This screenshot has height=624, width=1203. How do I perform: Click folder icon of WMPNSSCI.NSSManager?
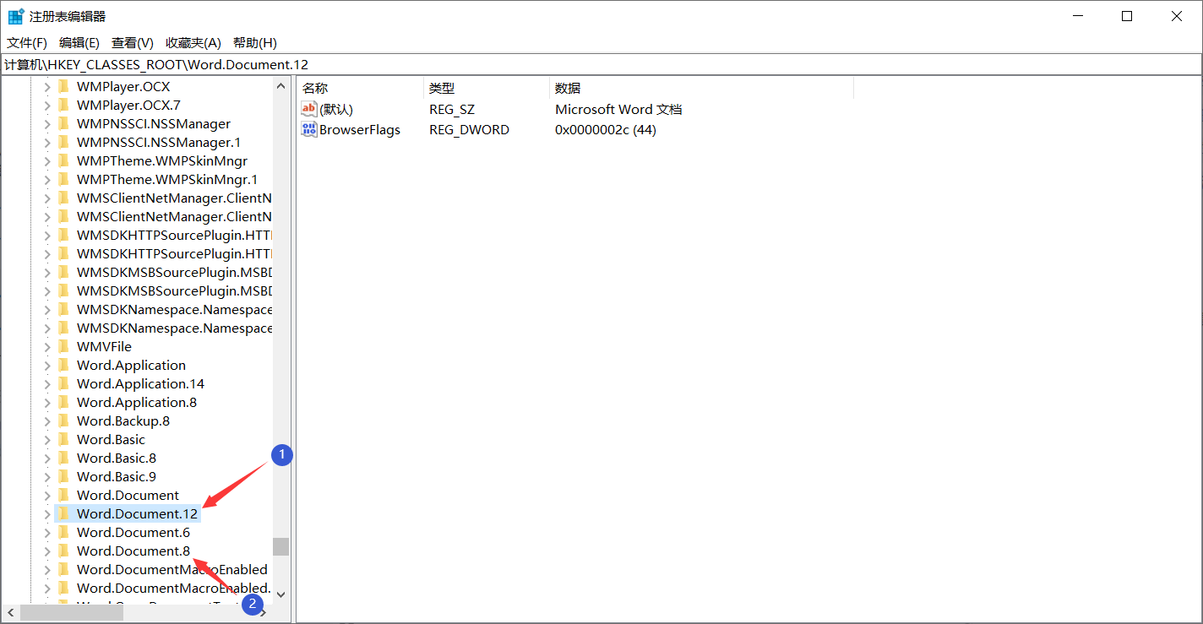(64, 123)
